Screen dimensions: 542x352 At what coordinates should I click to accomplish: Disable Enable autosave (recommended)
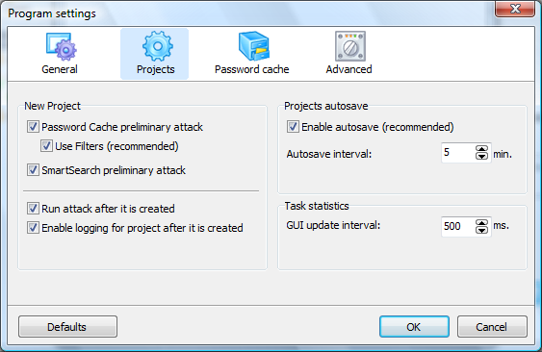(293, 127)
